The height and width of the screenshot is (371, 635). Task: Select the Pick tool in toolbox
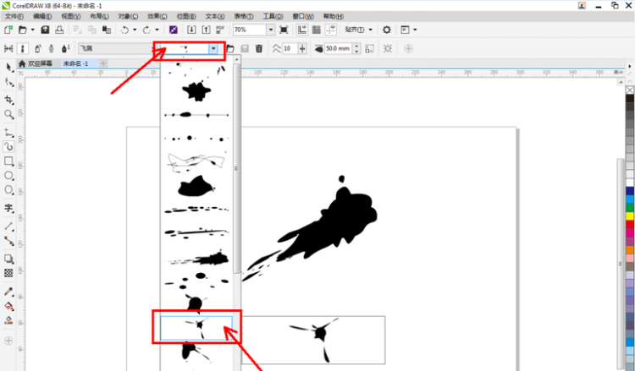pyautogui.click(x=8, y=66)
